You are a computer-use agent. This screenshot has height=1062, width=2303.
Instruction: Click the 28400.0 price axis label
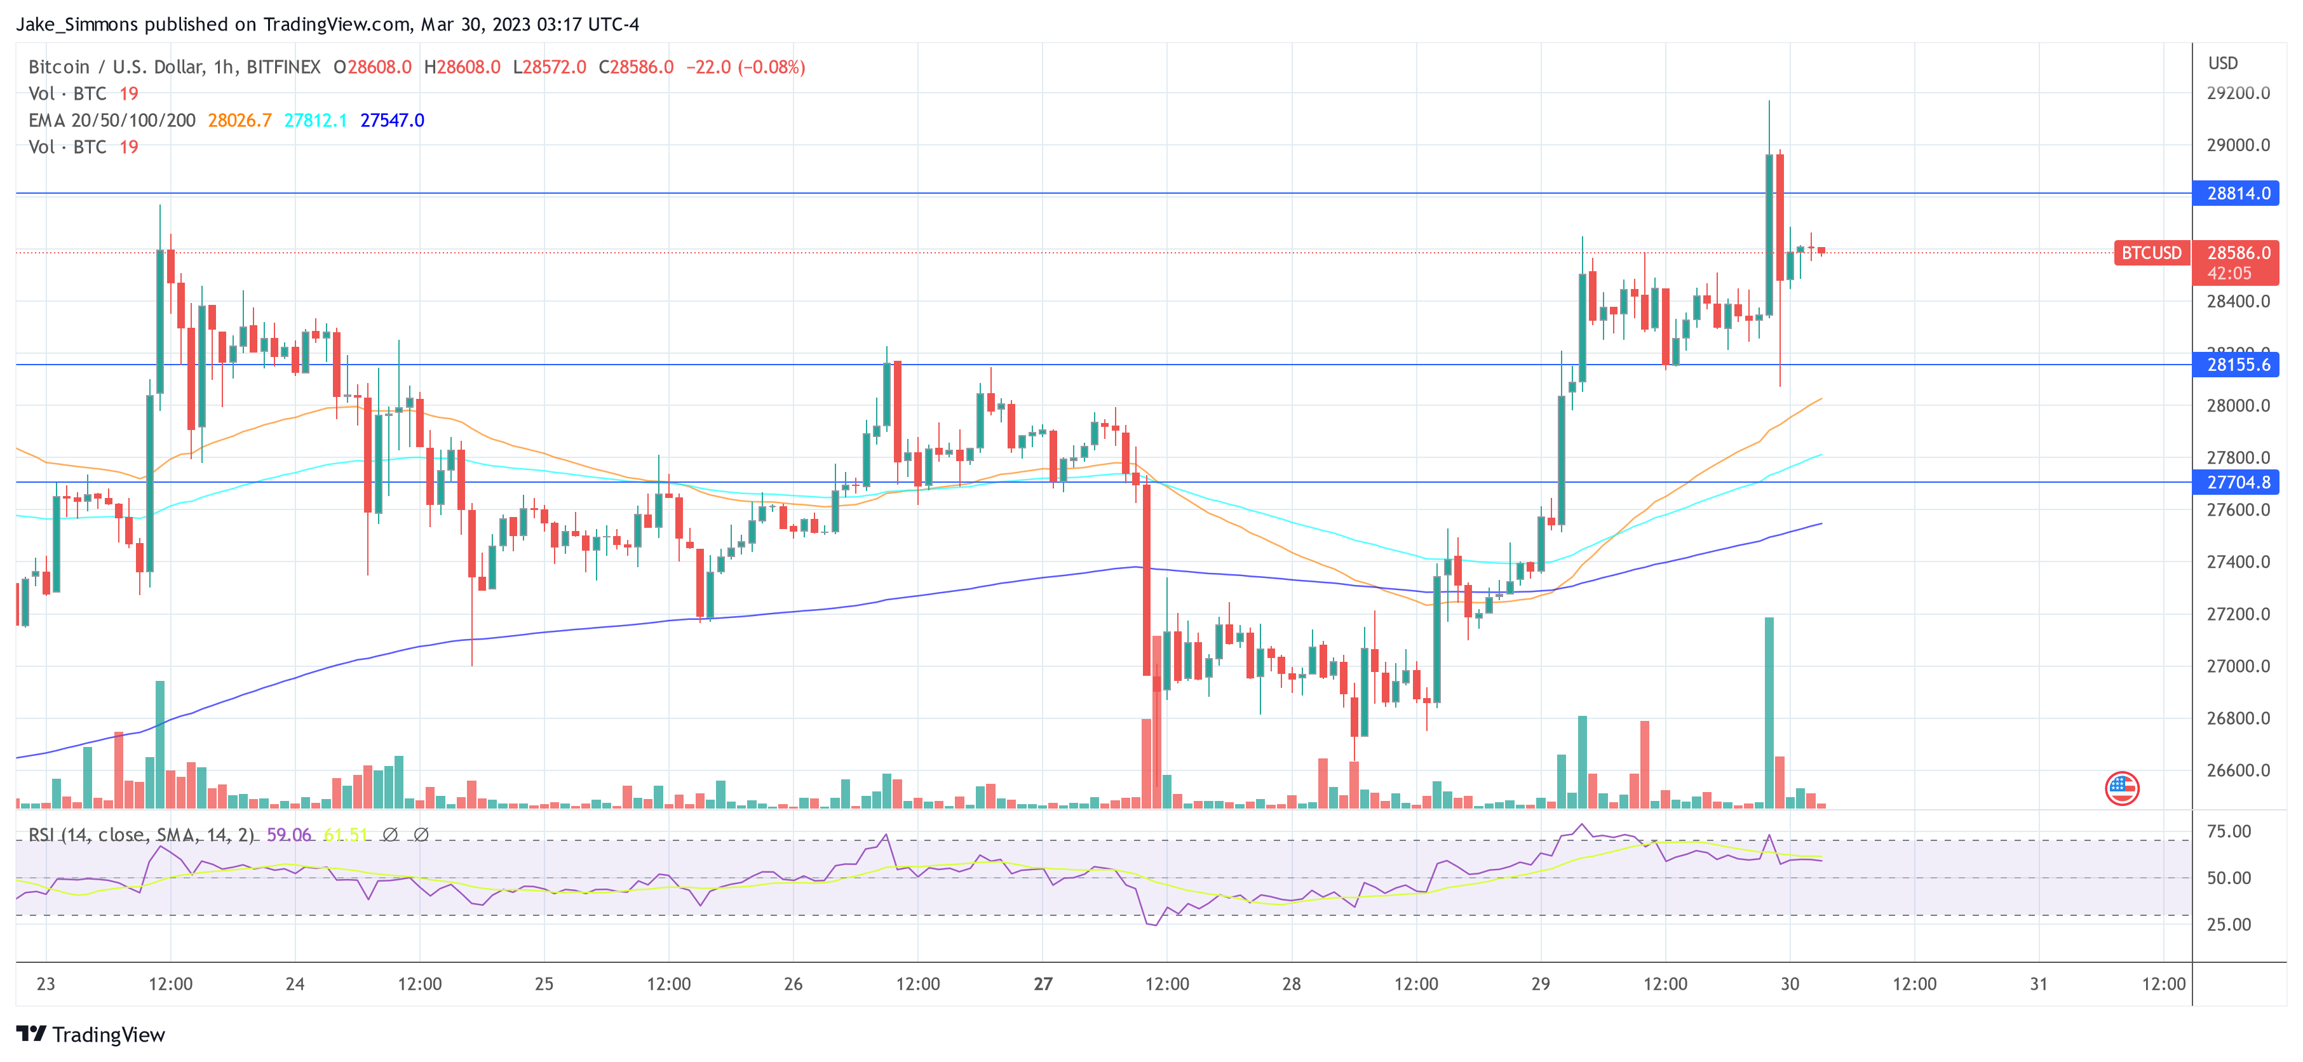[x=2238, y=301]
